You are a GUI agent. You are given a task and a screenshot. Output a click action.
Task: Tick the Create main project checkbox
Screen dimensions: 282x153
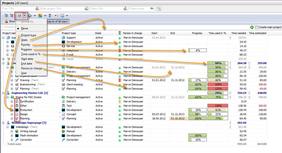[x=257, y=27]
